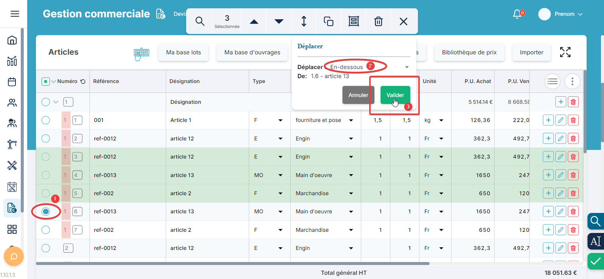Open the home icon in sidebar

coord(12,40)
